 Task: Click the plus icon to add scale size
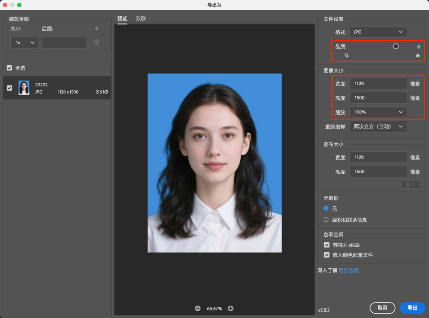97,28
